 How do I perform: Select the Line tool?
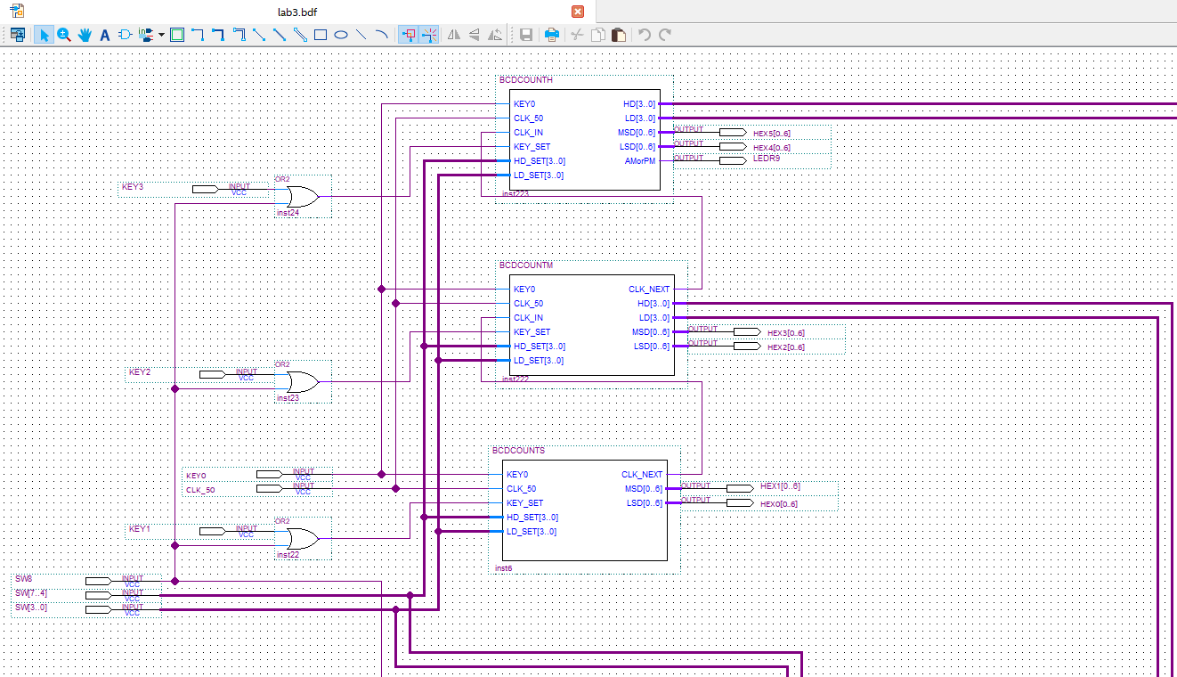pos(361,35)
